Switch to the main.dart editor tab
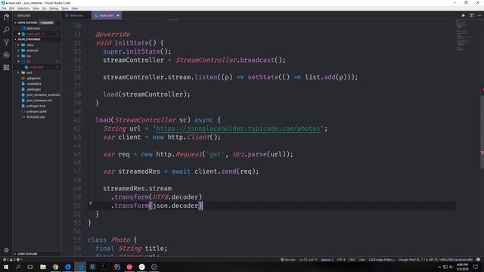Image resolution: width=484 pixels, height=272 pixels. click(107, 15)
